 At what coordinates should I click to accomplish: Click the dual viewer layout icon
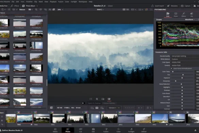[128, 10]
